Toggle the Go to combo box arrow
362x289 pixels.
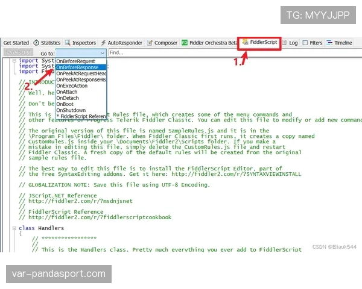tap(103, 53)
